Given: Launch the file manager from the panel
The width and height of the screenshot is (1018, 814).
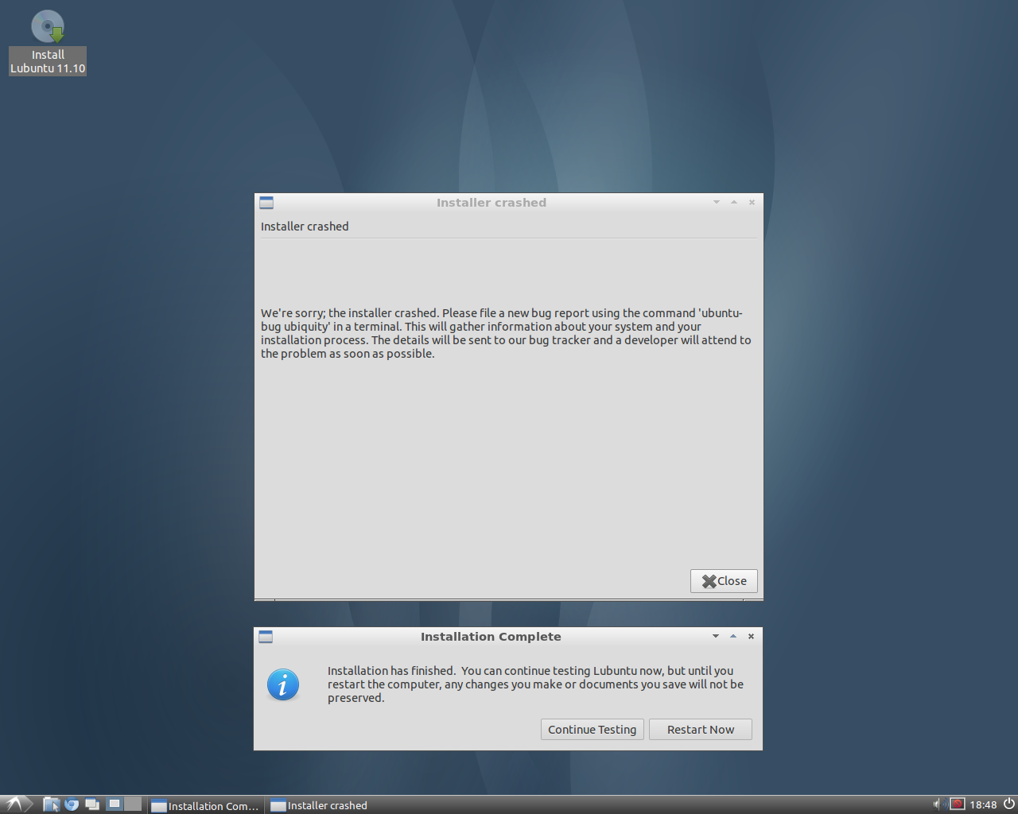Looking at the screenshot, I should tap(51, 804).
